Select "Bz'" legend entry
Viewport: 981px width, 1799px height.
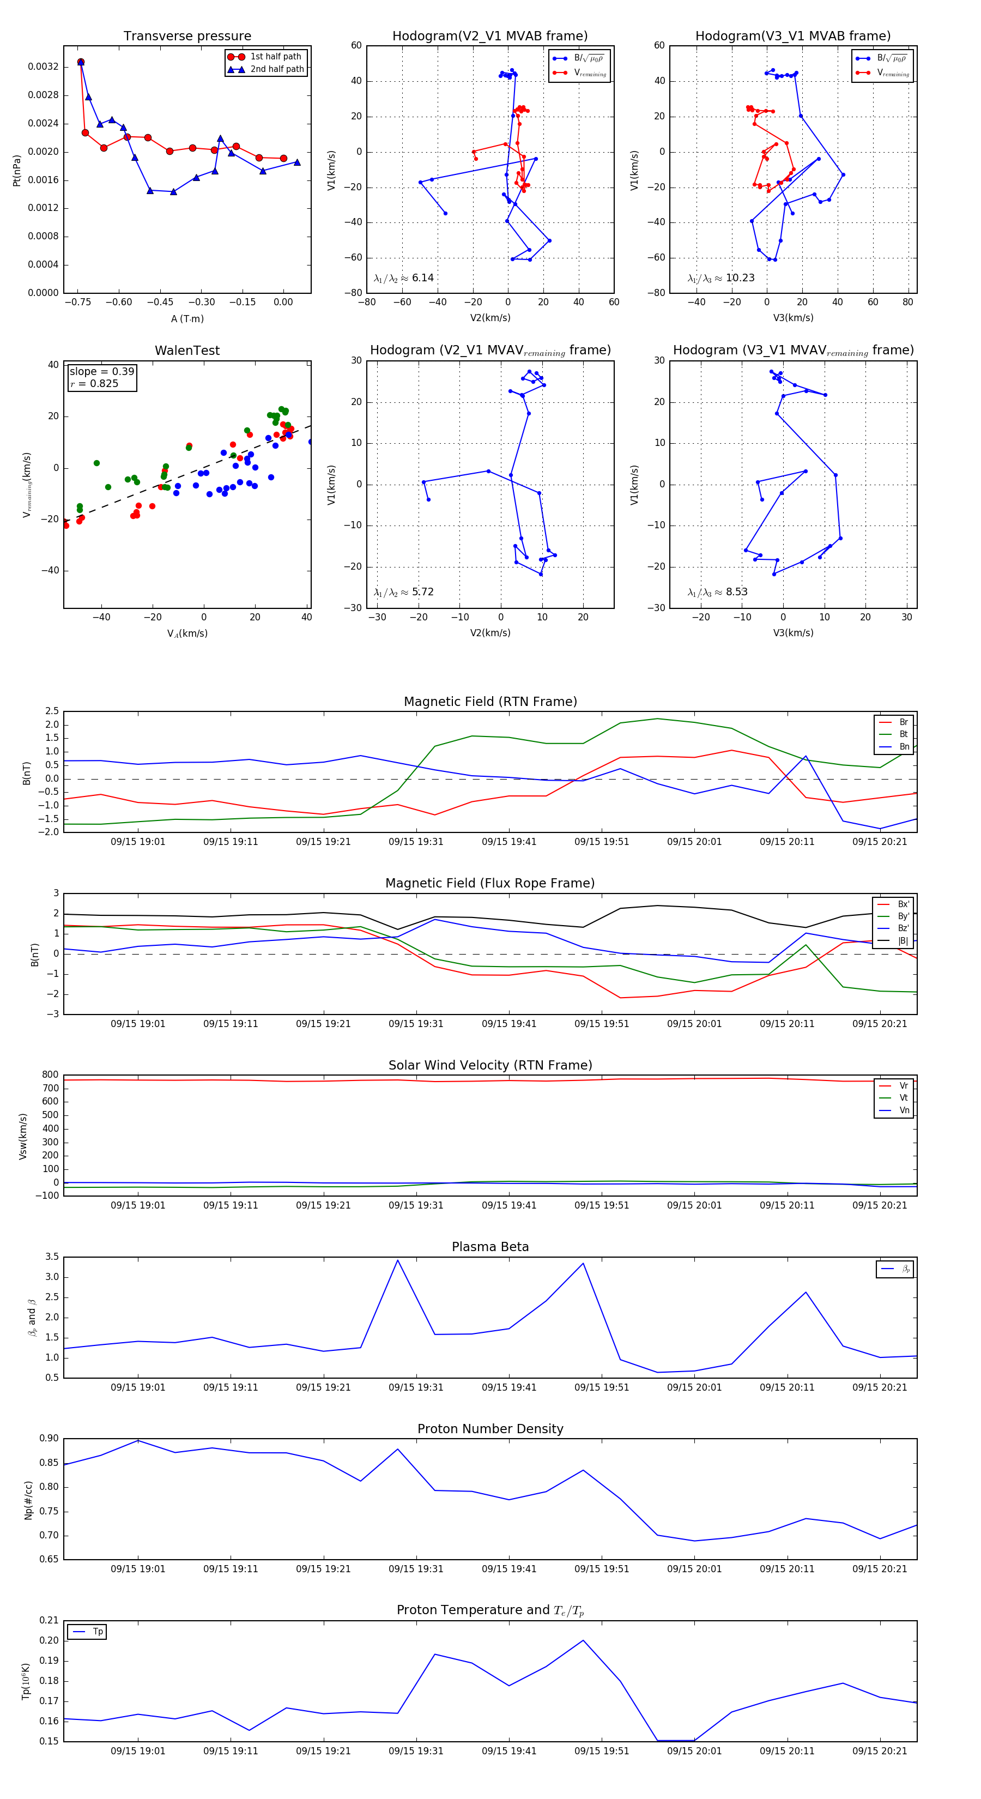(894, 929)
